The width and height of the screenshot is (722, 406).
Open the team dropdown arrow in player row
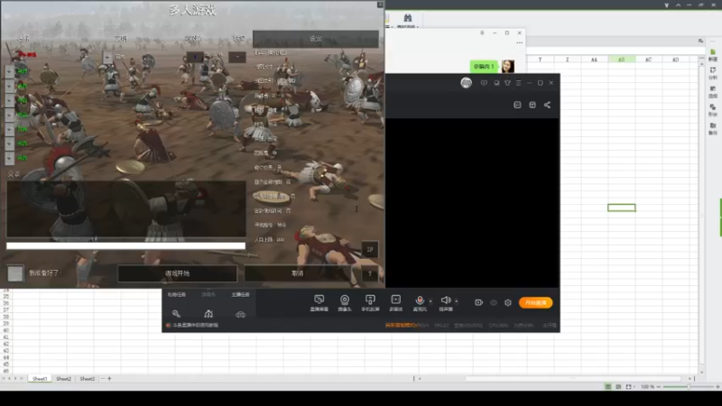(237, 57)
